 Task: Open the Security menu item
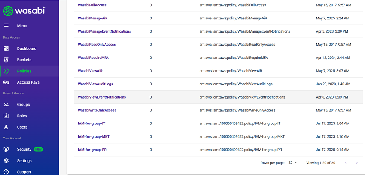(x=24, y=150)
